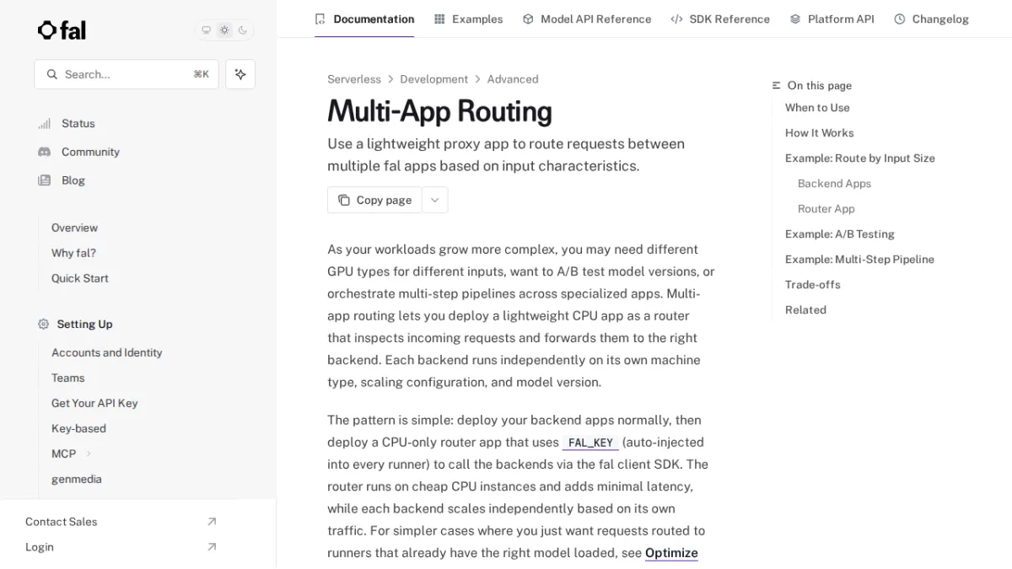Click the Multi-App Routing page title
Viewport: 1012px width, 569px height.
click(439, 111)
